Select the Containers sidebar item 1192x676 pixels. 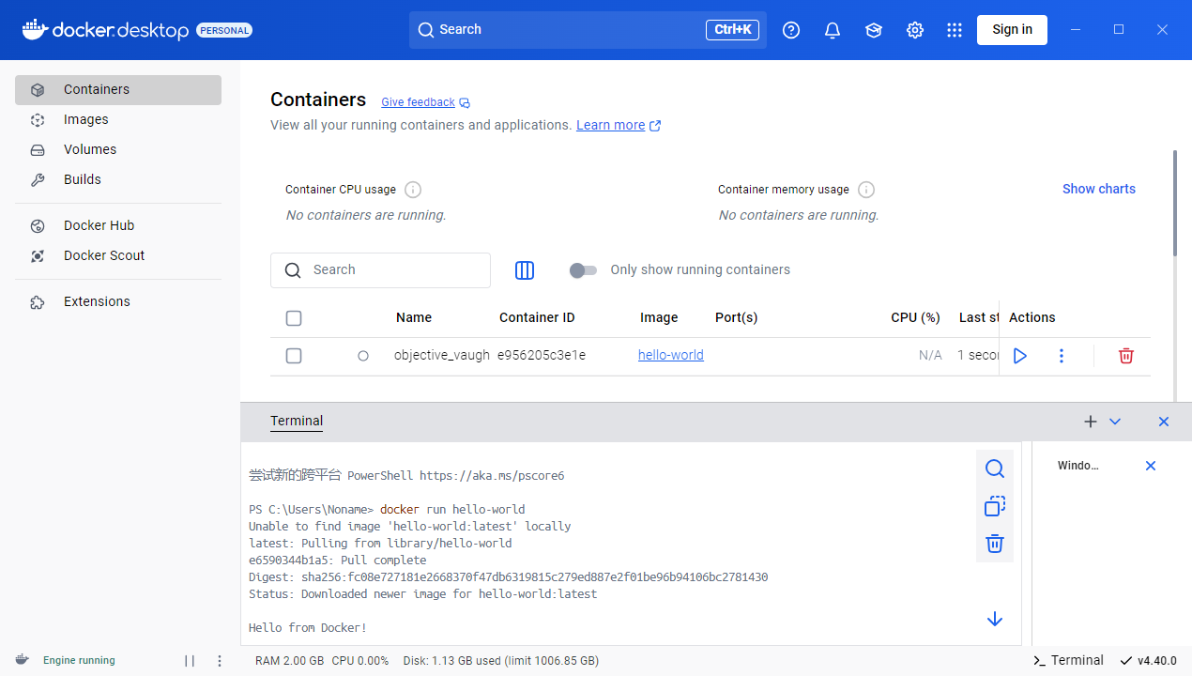pyautogui.click(x=118, y=90)
